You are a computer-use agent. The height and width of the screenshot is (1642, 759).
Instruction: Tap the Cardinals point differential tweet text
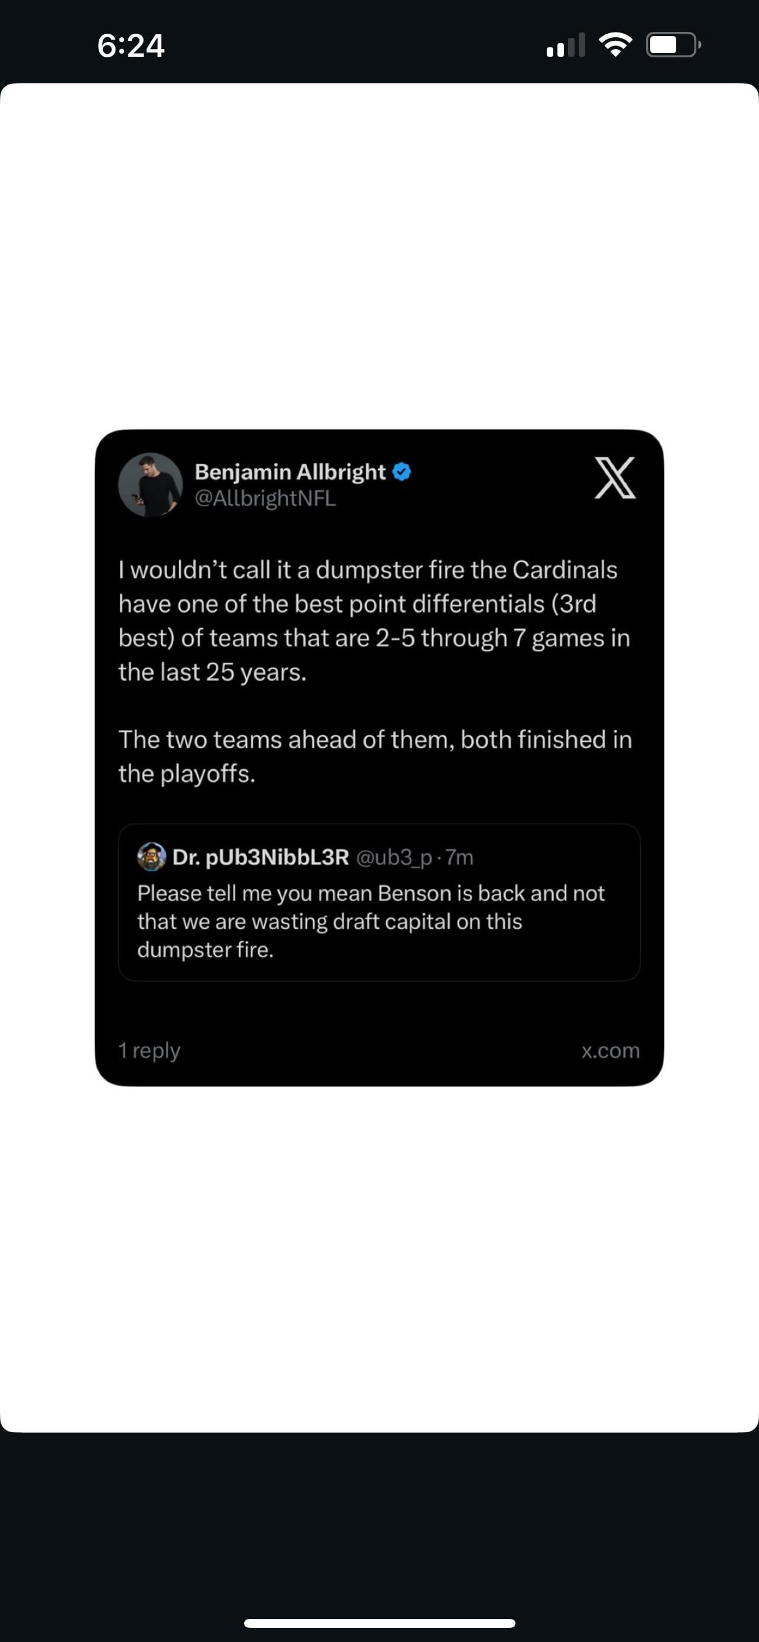pyautogui.click(x=374, y=620)
